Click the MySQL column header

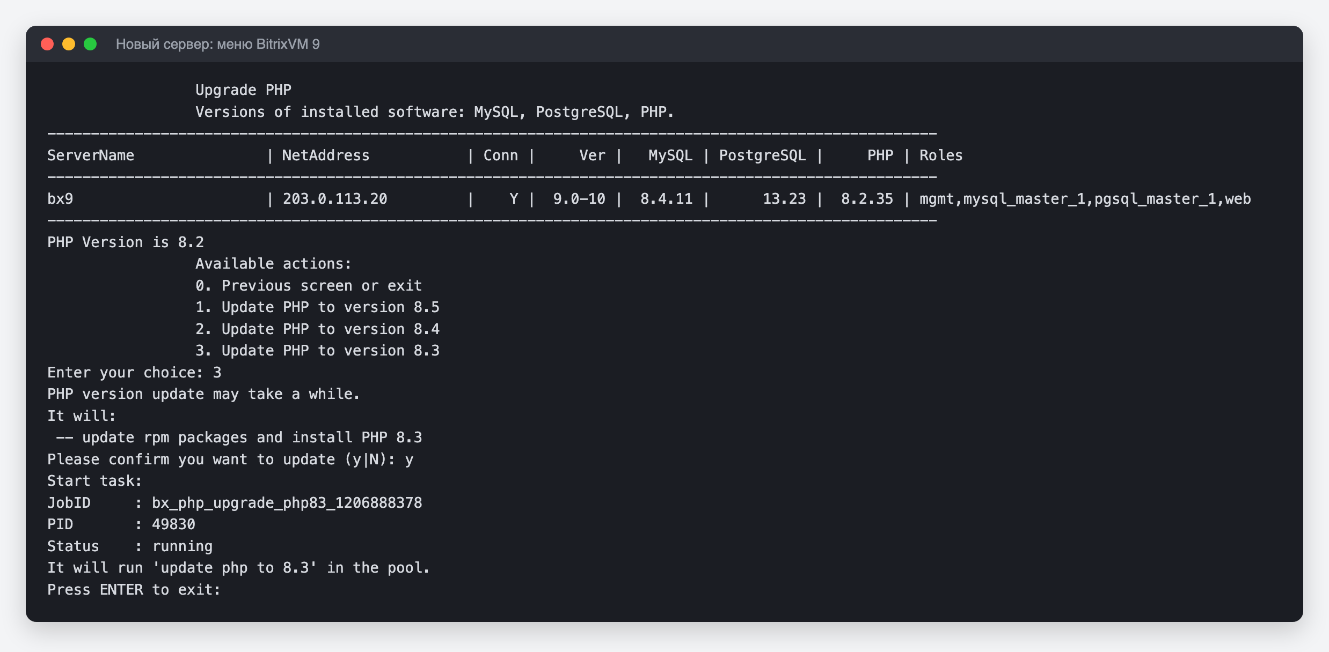click(670, 155)
